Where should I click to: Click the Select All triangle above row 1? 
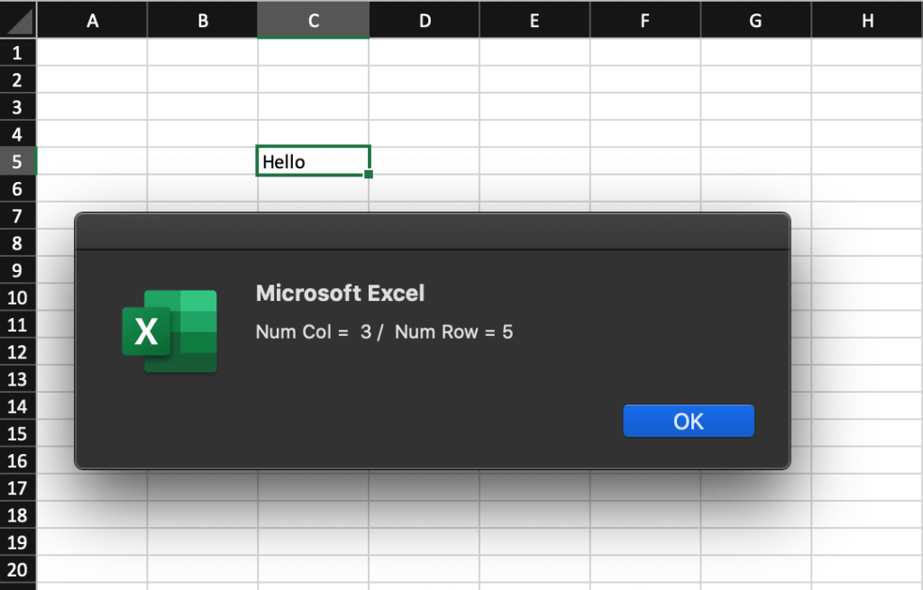[x=18, y=19]
